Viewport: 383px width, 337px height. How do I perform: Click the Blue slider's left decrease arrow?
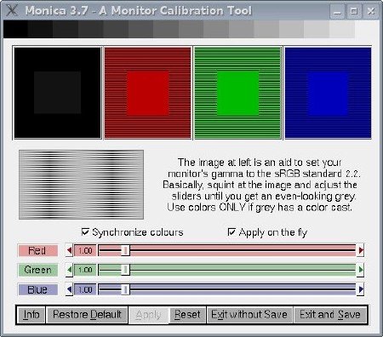[x=69, y=289]
